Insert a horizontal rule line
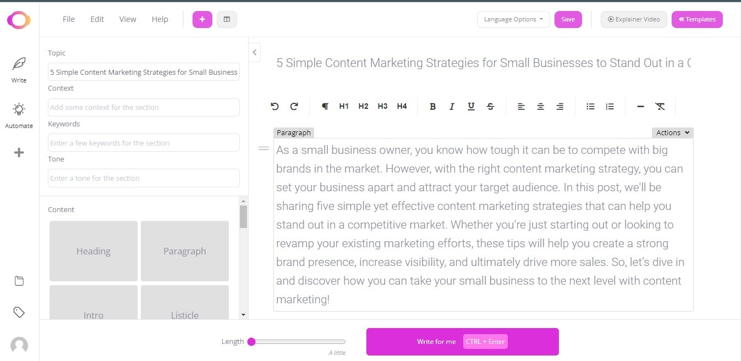This screenshot has height=361, width=741. 640,107
